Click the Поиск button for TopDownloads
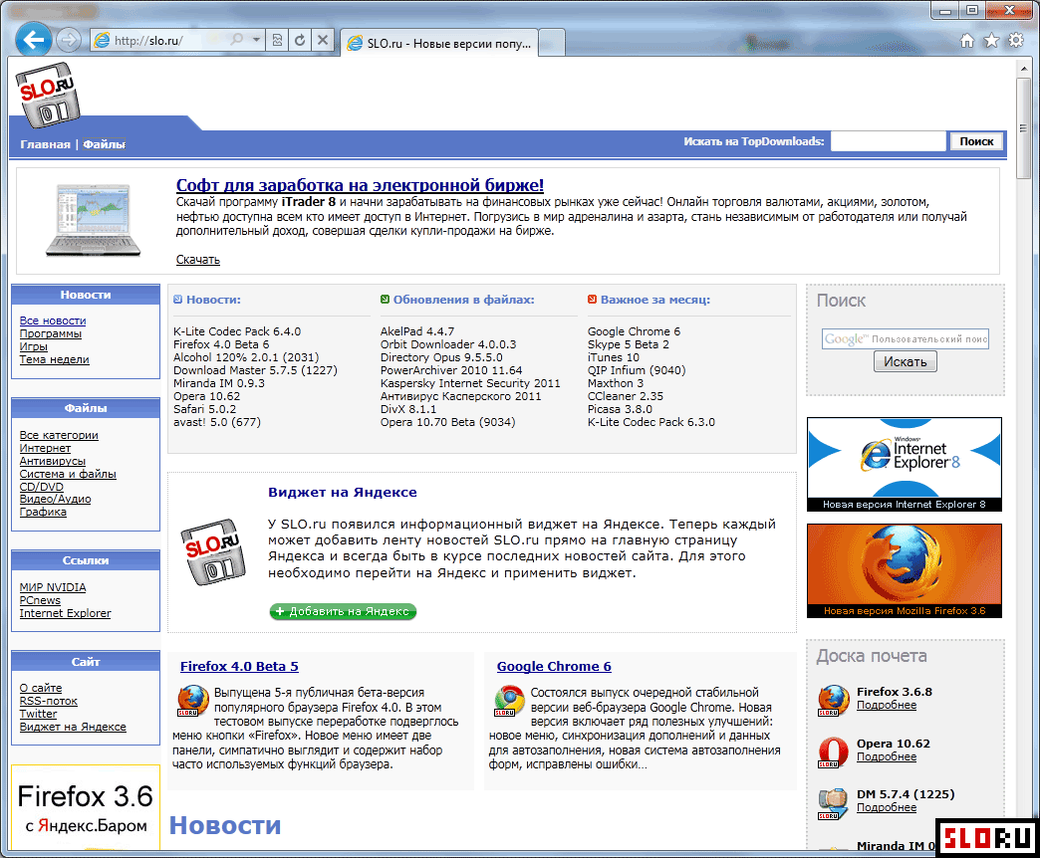Screen dimensions: 1040x858 point(976,141)
